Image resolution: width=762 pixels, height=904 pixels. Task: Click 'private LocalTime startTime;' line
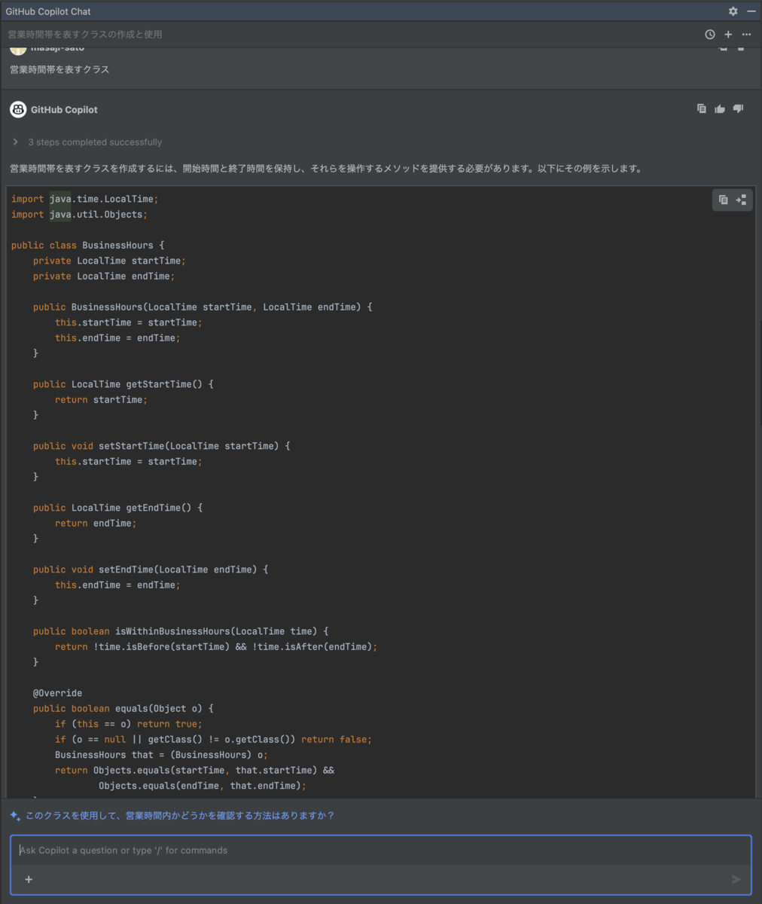point(109,261)
